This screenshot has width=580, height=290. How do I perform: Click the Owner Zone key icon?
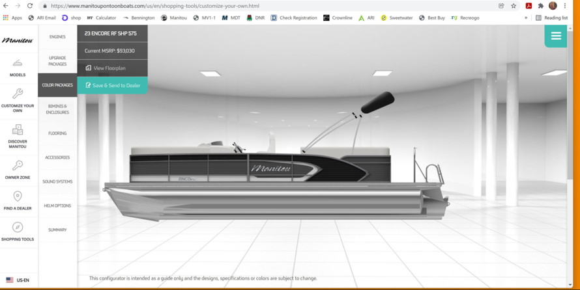click(x=18, y=165)
